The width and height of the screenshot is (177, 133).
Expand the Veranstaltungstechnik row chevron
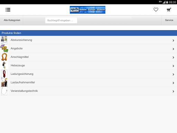(x=173, y=91)
